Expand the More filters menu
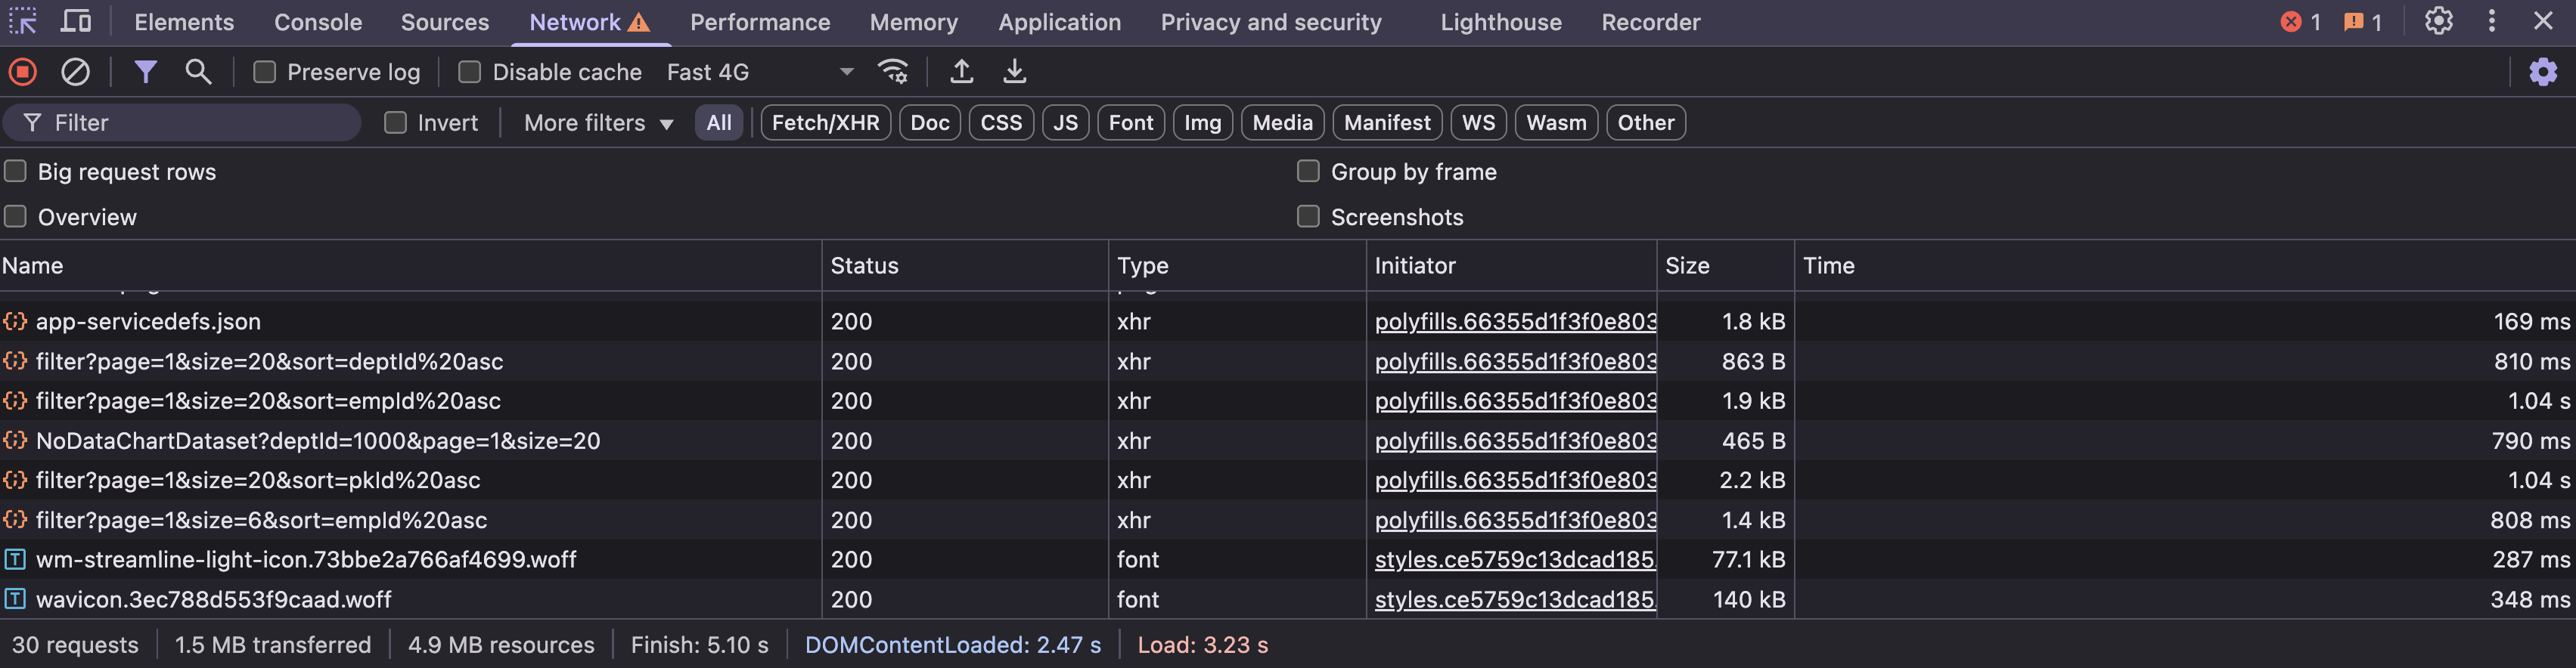 pyautogui.click(x=598, y=123)
